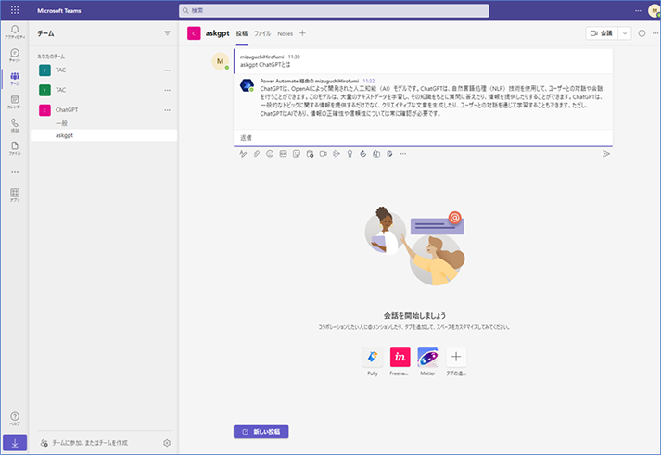Open more options for ChatGPT team
This screenshot has height=455, width=661.
click(x=168, y=110)
